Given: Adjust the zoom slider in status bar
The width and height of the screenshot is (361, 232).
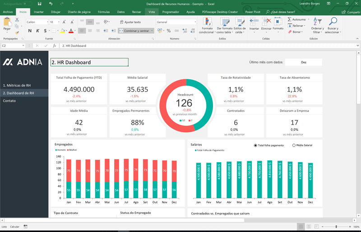Looking at the screenshot, I should (x=336, y=227).
